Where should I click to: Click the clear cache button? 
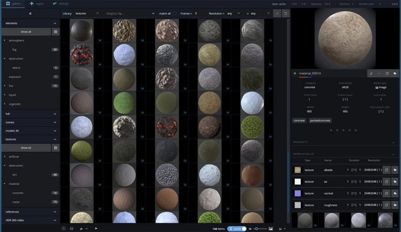[x=279, y=4]
